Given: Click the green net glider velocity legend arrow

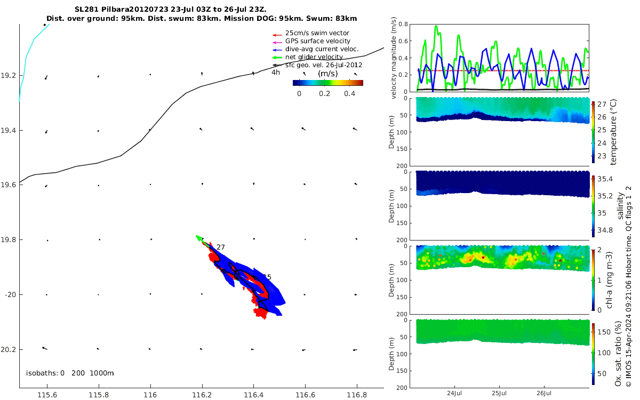Looking at the screenshot, I should 276,57.
